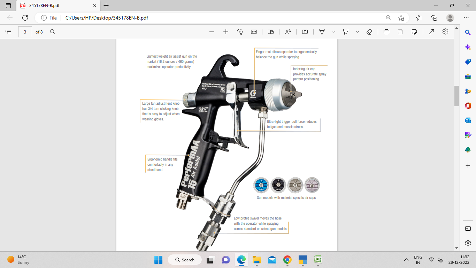Open the browser Settings and more menu
The width and height of the screenshot is (476, 268).
coord(466,18)
